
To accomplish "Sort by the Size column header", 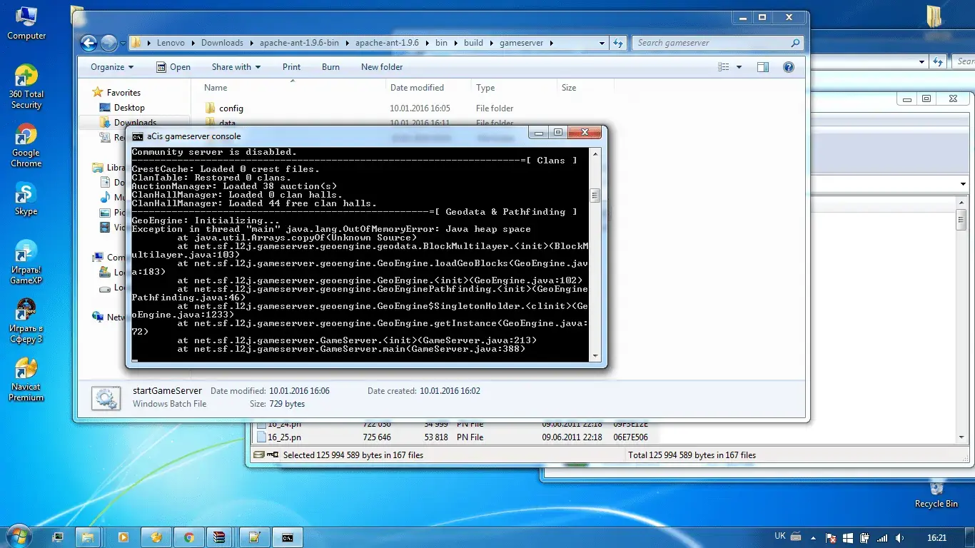I will [x=569, y=88].
